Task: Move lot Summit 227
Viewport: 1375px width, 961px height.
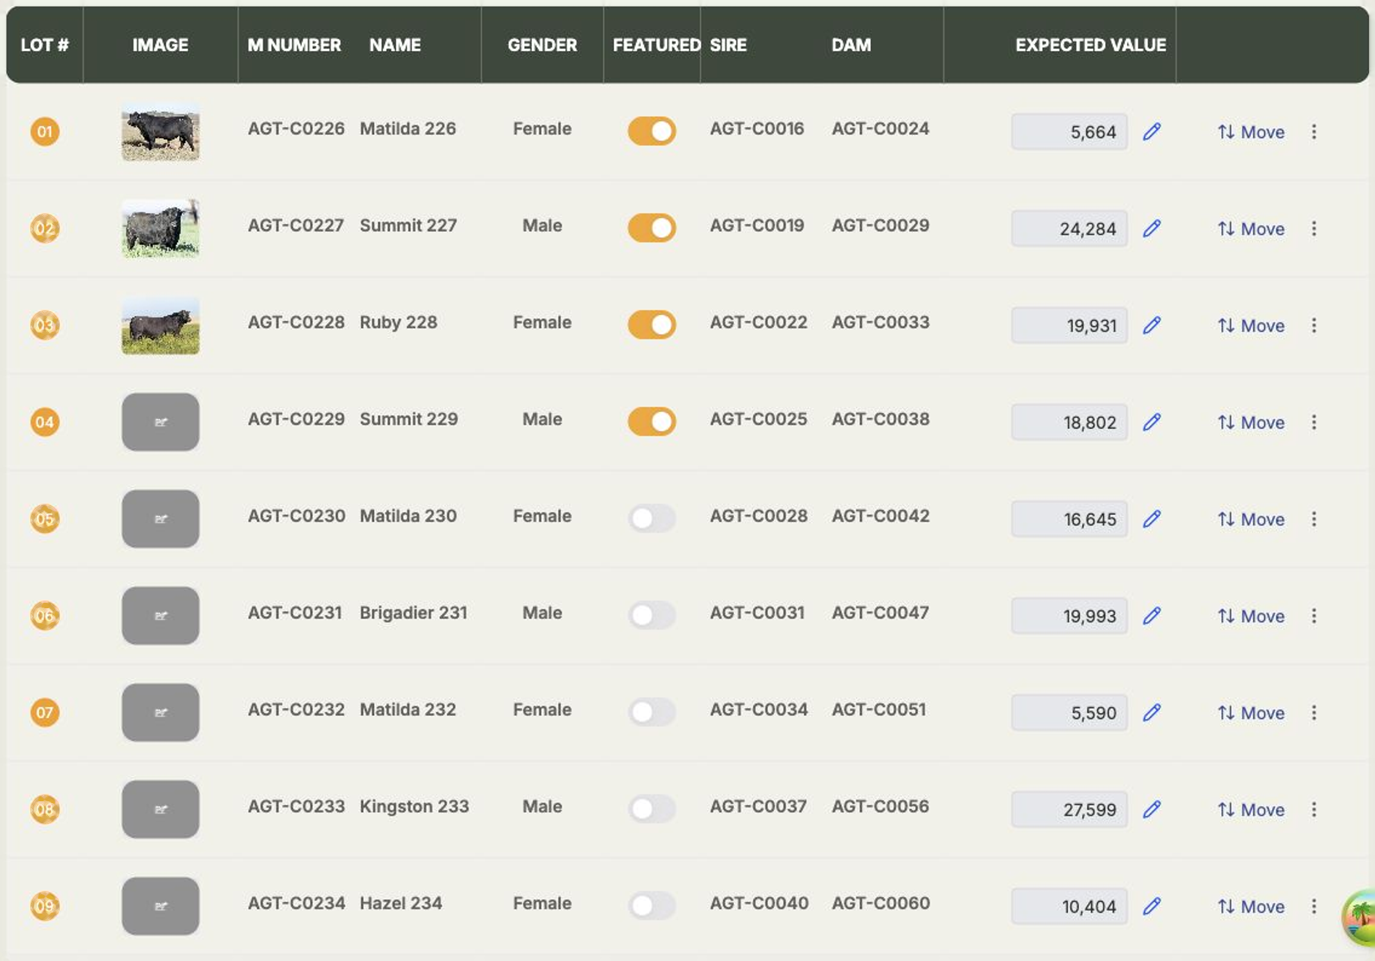Action: tap(1251, 228)
